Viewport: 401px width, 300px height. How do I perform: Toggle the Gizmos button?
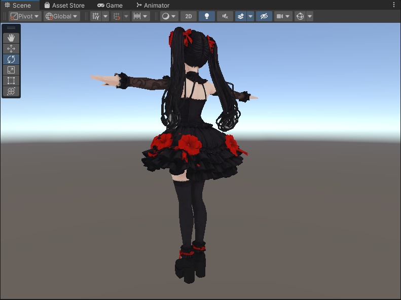click(x=300, y=16)
